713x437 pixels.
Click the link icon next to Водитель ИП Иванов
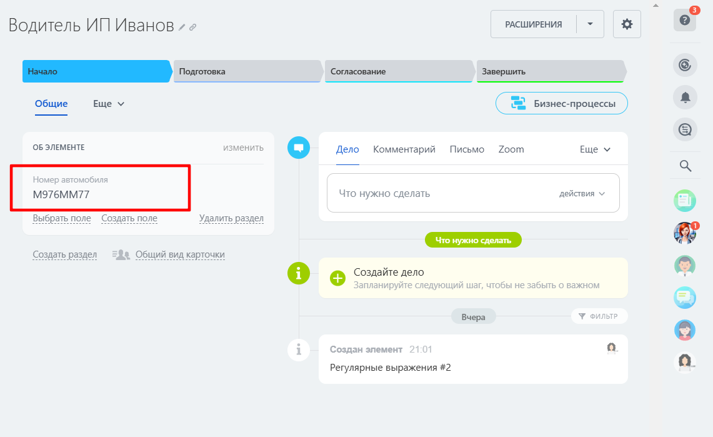point(192,27)
